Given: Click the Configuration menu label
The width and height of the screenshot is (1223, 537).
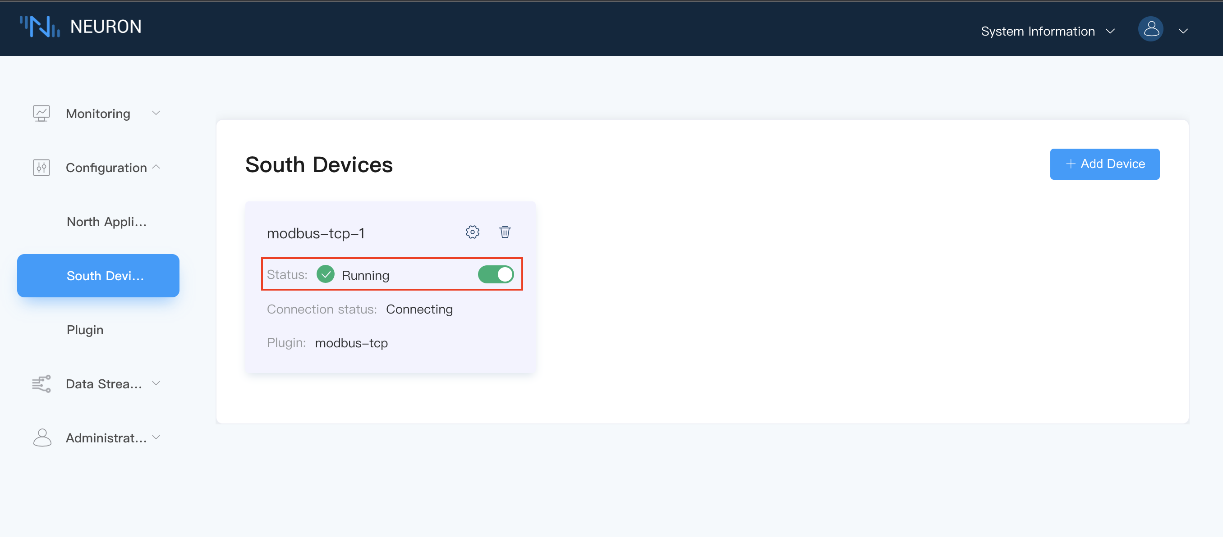Looking at the screenshot, I should (x=106, y=168).
